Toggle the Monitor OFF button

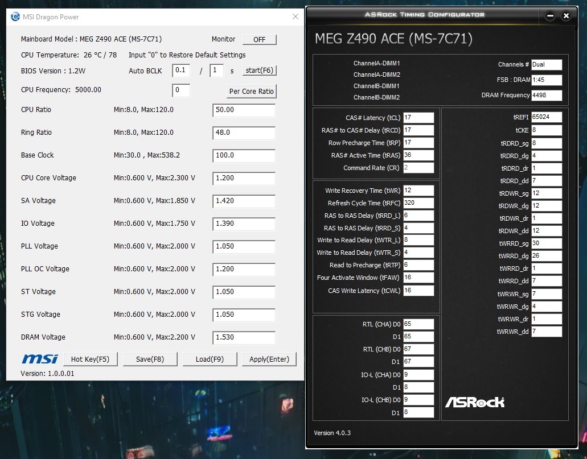coord(260,40)
